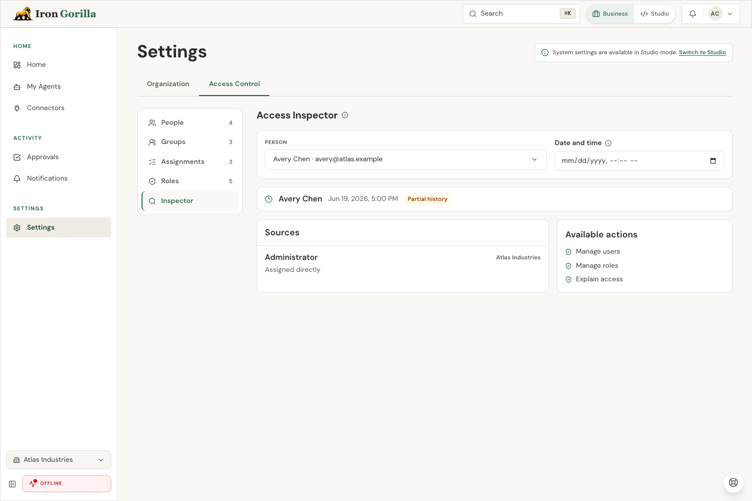The height and width of the screenshot is (501, 752).
Task: Select the Inspector section
Action: point(190,201)
